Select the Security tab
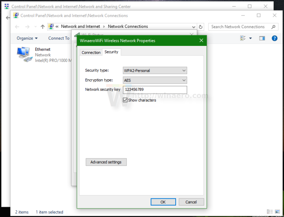284x217 pixels. click(111, 52)
